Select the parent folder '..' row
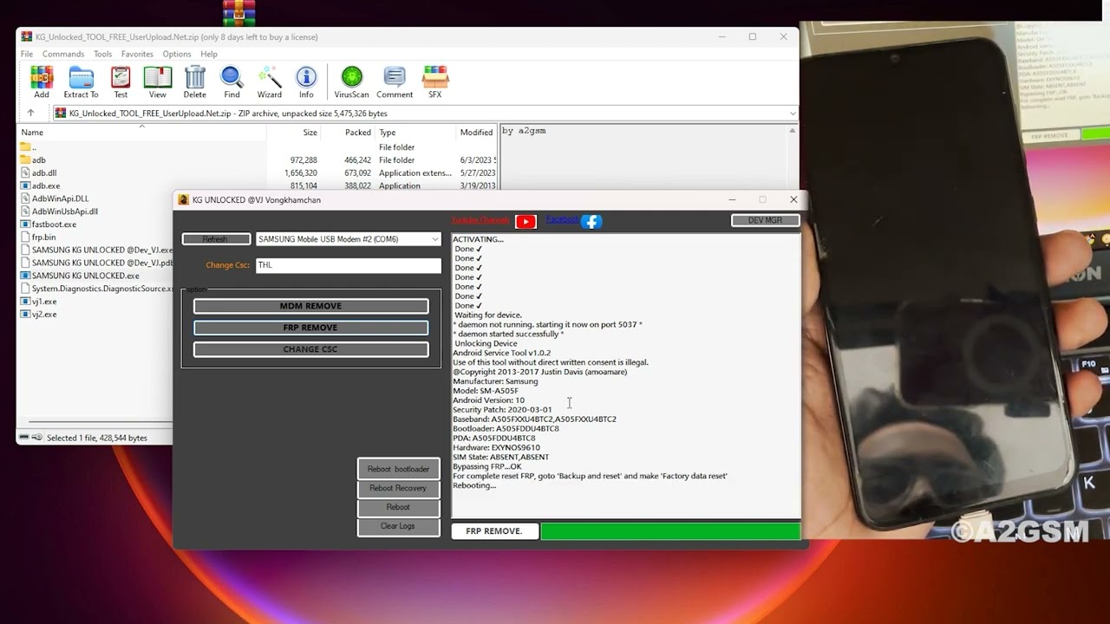The width and height of the screenshot is (1110, 624). (34, 147)
